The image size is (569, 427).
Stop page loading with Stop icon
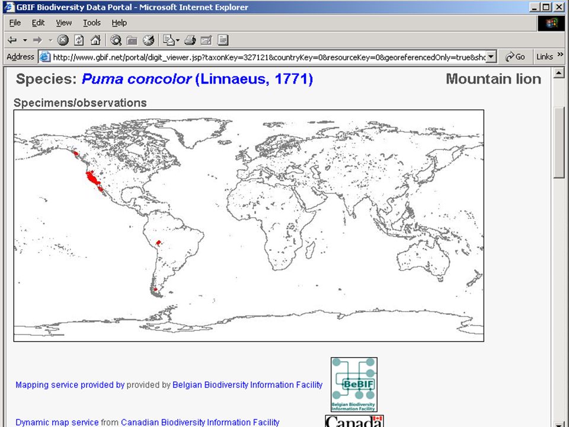coord(63,40)
